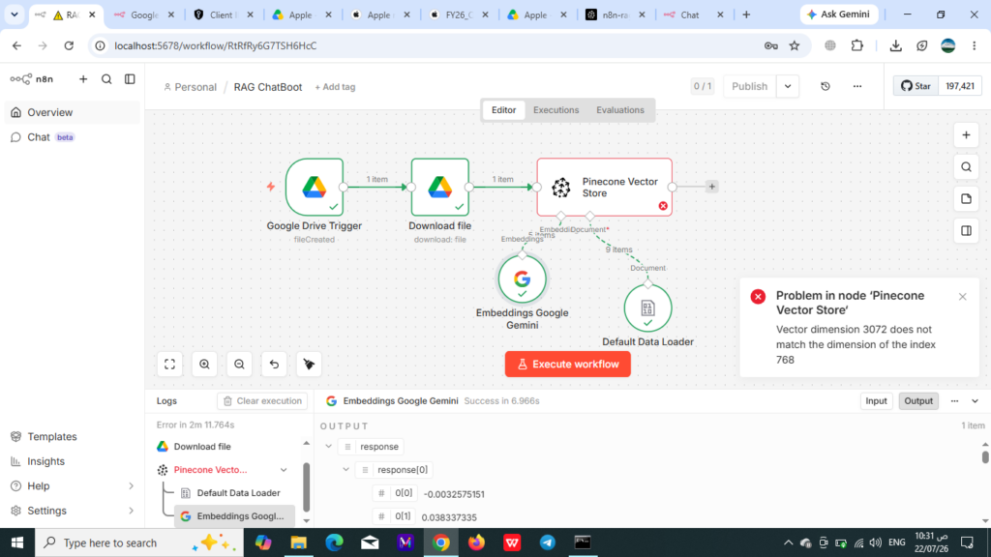Click Ask Gemini button
The height and width of the screenshot is (557, 991).
[839, 14]
